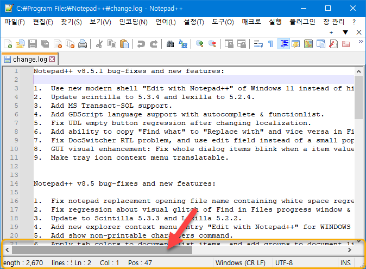
Task: Toggle the indent guide icon
Action: point(283,44)
